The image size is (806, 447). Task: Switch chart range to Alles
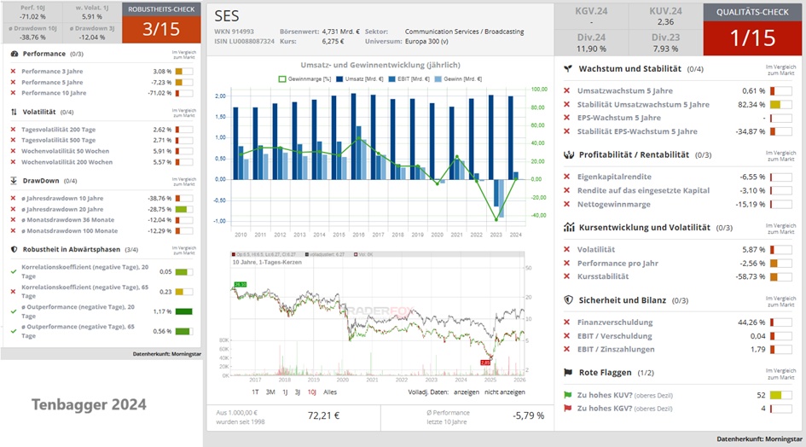330,392
